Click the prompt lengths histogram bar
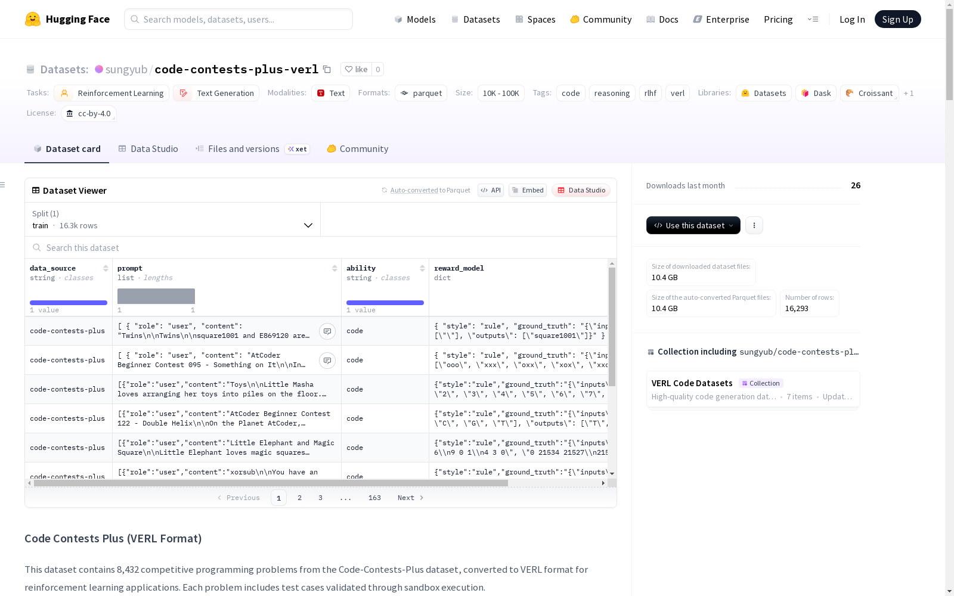This screenshot has width=954, height=596. [x=156, y=296]
